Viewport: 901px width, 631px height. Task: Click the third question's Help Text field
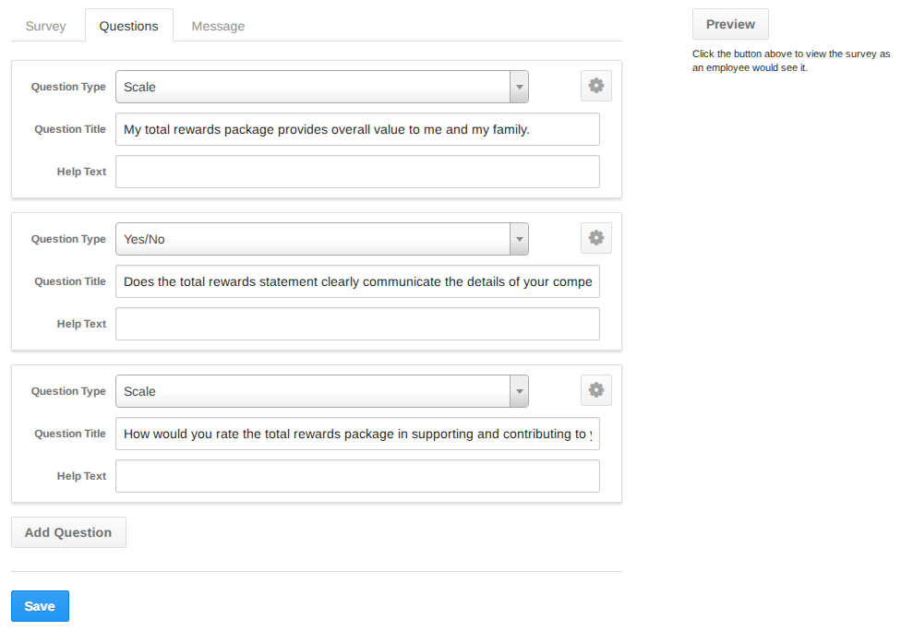pos(357,476)
